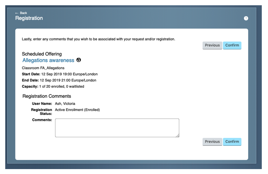Click the help question mark icon

[246, 18]
